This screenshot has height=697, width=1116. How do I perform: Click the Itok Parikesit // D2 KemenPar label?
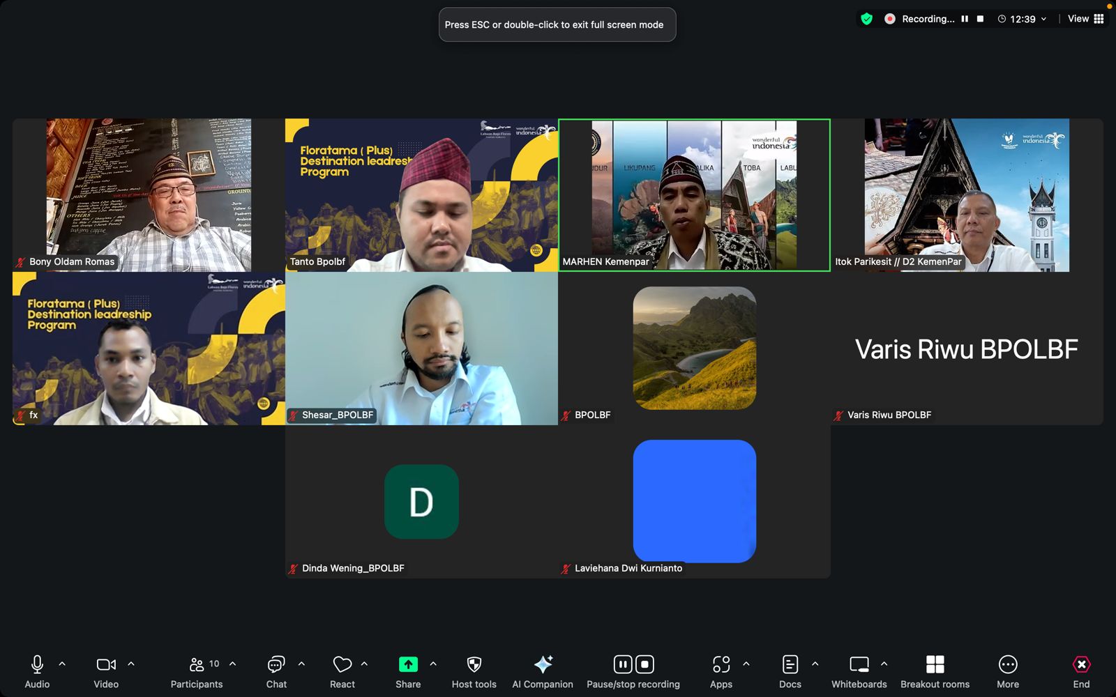(898, 261)
